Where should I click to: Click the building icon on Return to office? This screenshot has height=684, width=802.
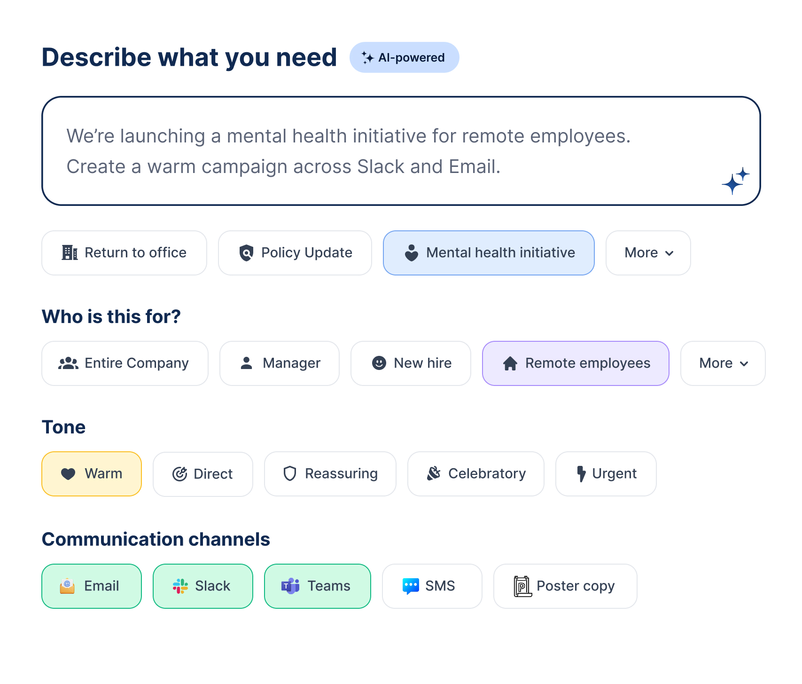point(70,253)
